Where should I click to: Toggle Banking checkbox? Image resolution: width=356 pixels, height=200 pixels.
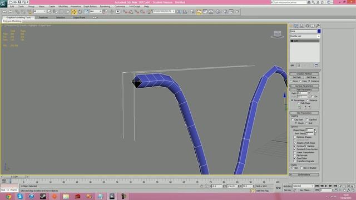tap(305, 146)
